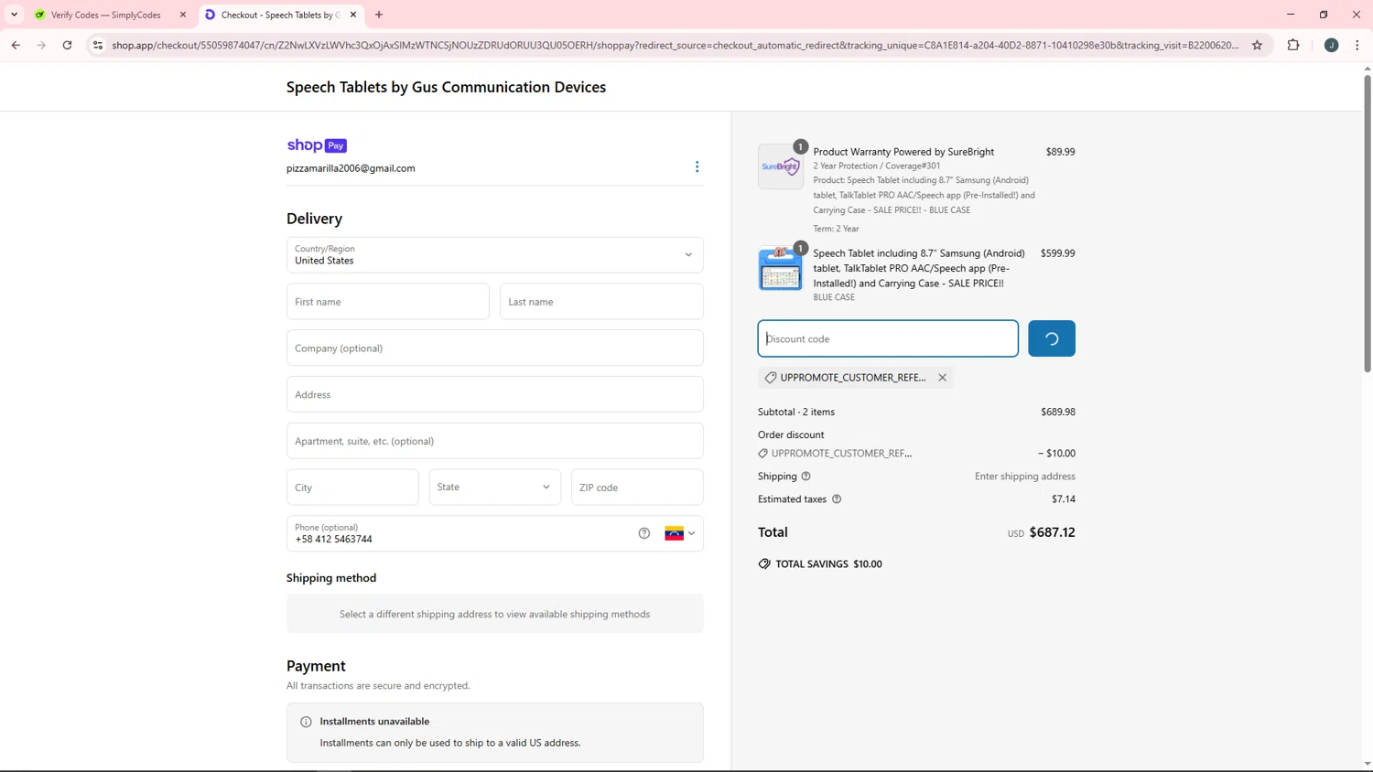This screenshot has height=772, width=1373.
Task: Click the Company (optional) field
Action: click(x=494, y=348)
